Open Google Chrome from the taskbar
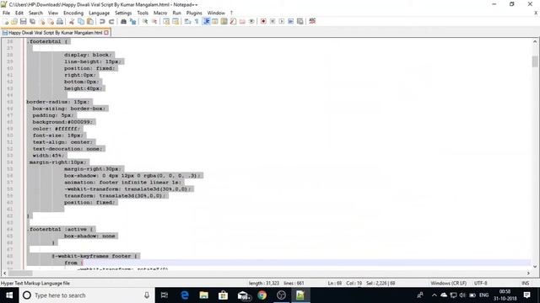Screen dimensions: 540x303 [x=262, y=295]
